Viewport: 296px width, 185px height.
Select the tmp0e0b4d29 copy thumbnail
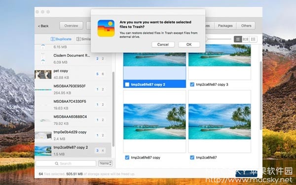[x=43, y=135]
